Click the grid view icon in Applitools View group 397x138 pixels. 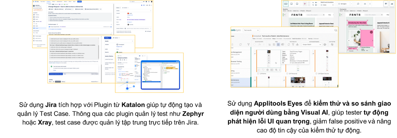click(x=278, y=45)
